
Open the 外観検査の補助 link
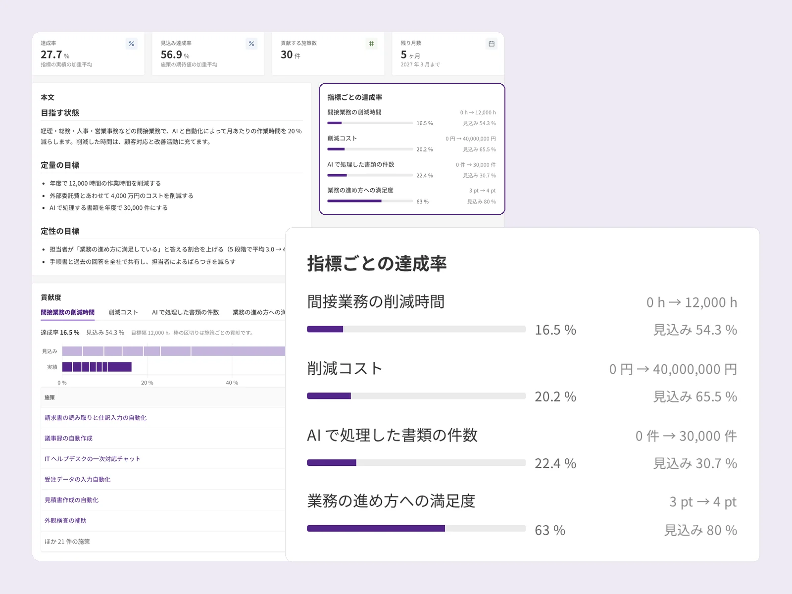[65, 521]
